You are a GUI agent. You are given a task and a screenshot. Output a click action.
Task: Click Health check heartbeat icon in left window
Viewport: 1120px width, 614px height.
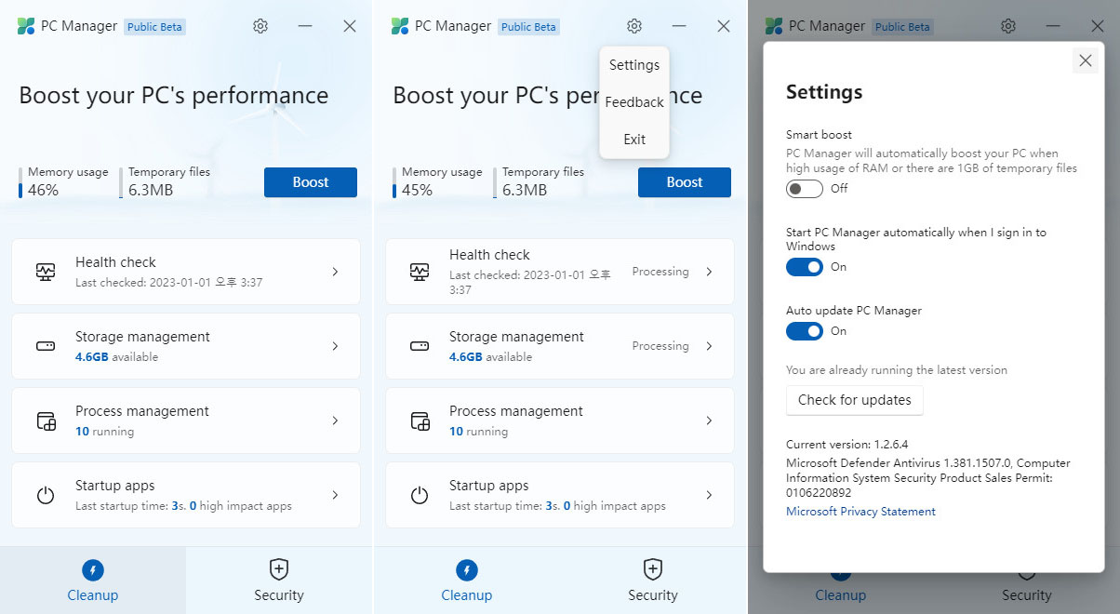tap(46, 272)
